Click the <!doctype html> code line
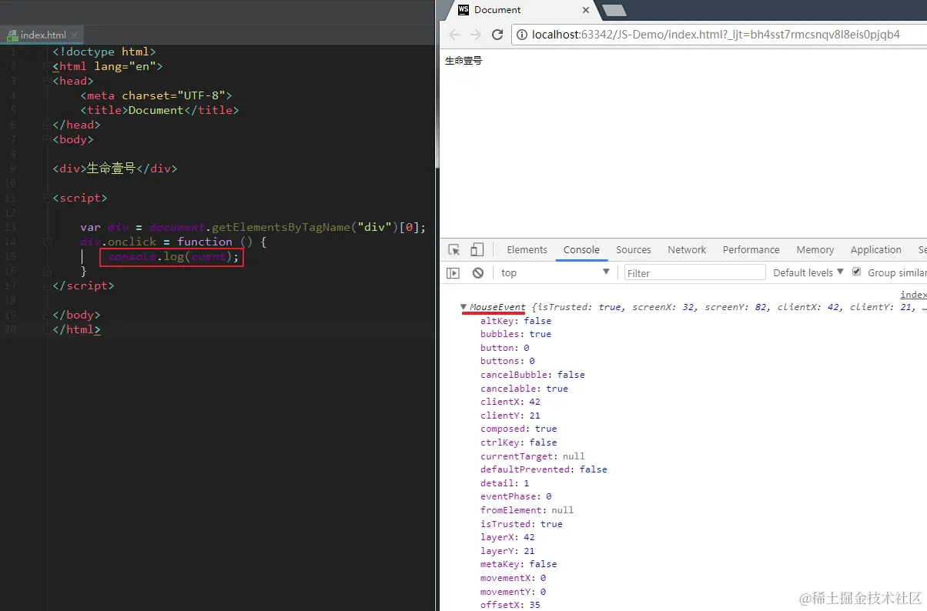Viewport: 927px width, 611px height. coord(105,52)
